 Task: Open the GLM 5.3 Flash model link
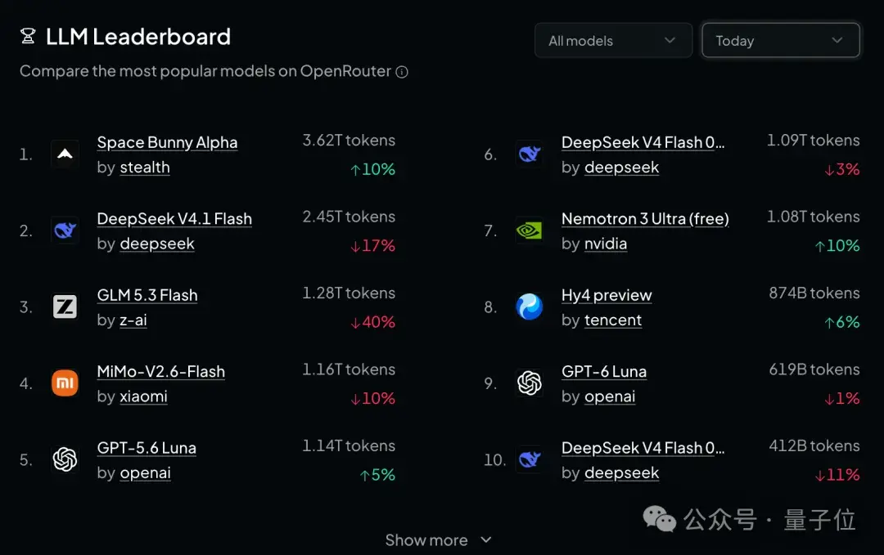[x=147, y=295]
